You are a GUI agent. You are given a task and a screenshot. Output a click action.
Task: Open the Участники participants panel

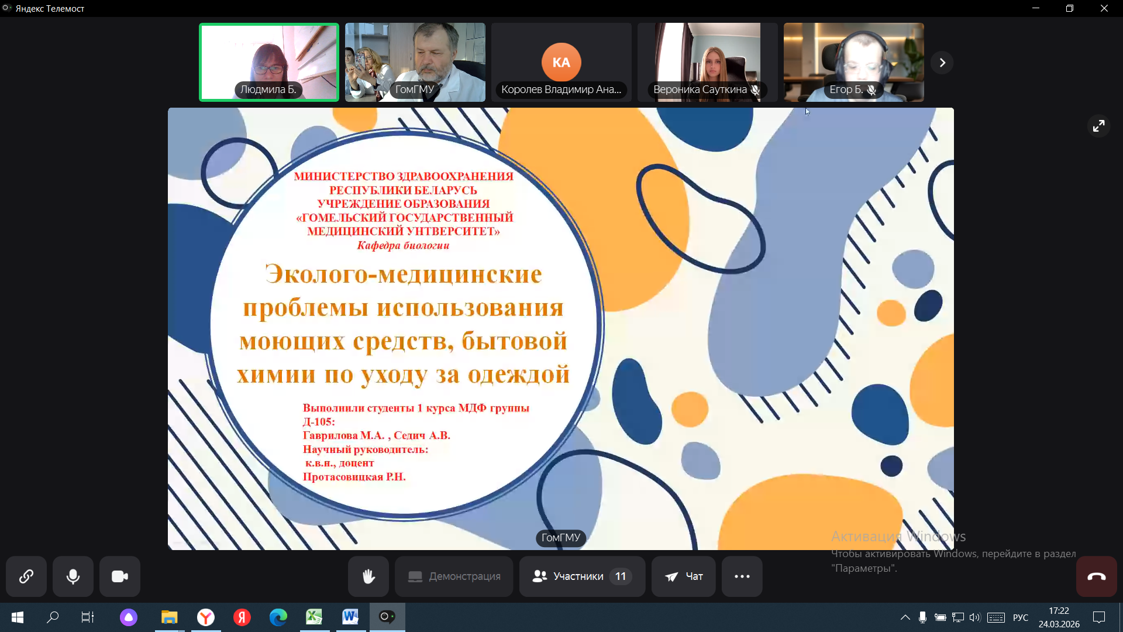coord(581,576)
